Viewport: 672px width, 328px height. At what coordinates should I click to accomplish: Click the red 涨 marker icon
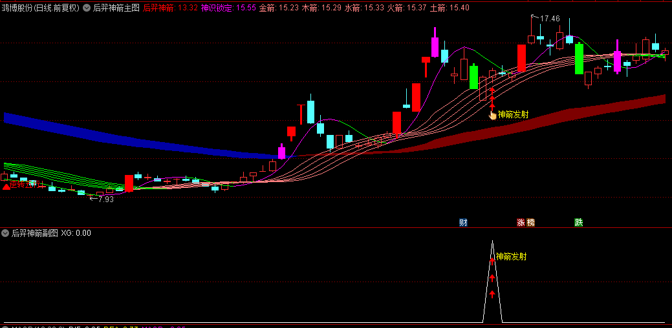(x=521, y=222)
